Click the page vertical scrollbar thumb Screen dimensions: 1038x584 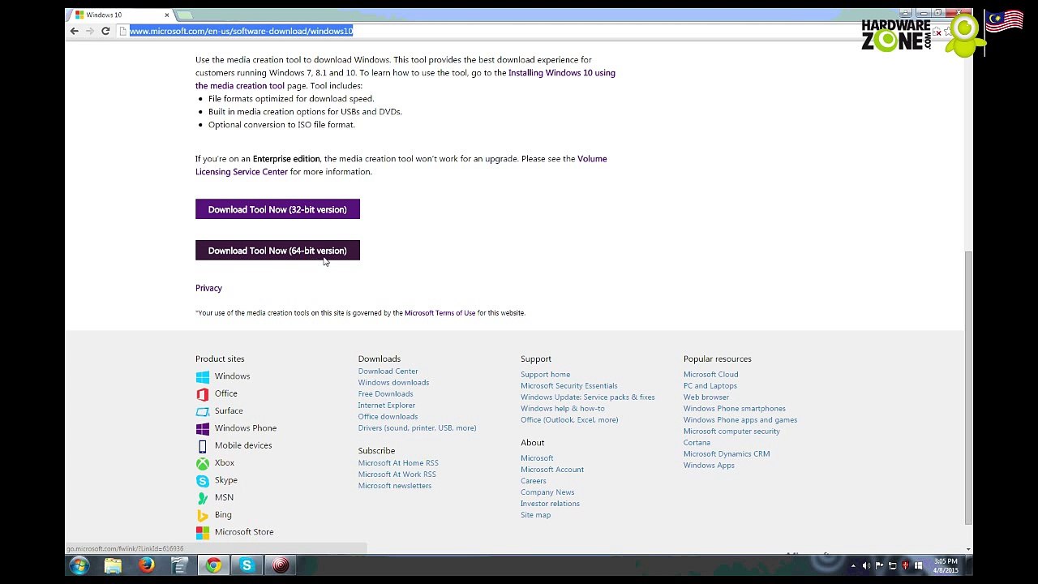pos(968,388)
